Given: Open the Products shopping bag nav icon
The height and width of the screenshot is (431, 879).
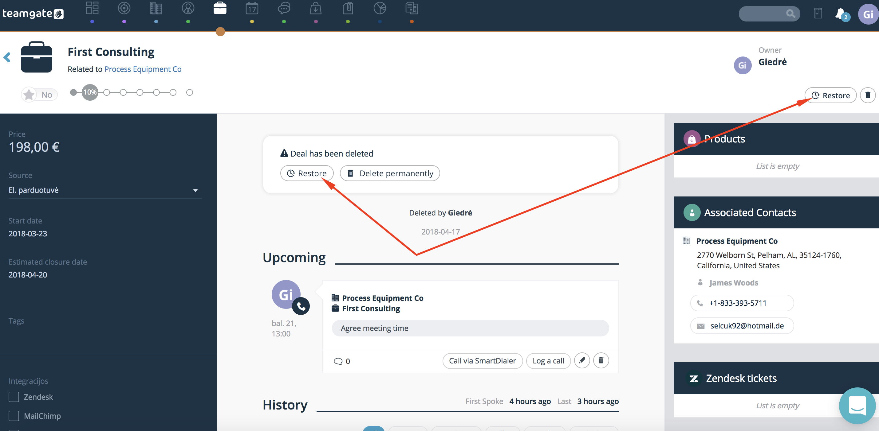Looking at the screenshot, I should pyautogui.click(x=316, y=8).
